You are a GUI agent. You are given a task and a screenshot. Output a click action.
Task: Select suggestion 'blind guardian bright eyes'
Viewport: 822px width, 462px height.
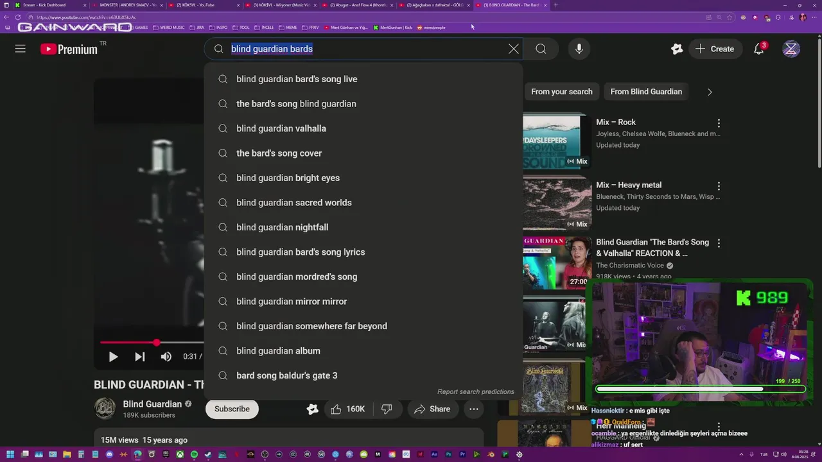(363, 178)
